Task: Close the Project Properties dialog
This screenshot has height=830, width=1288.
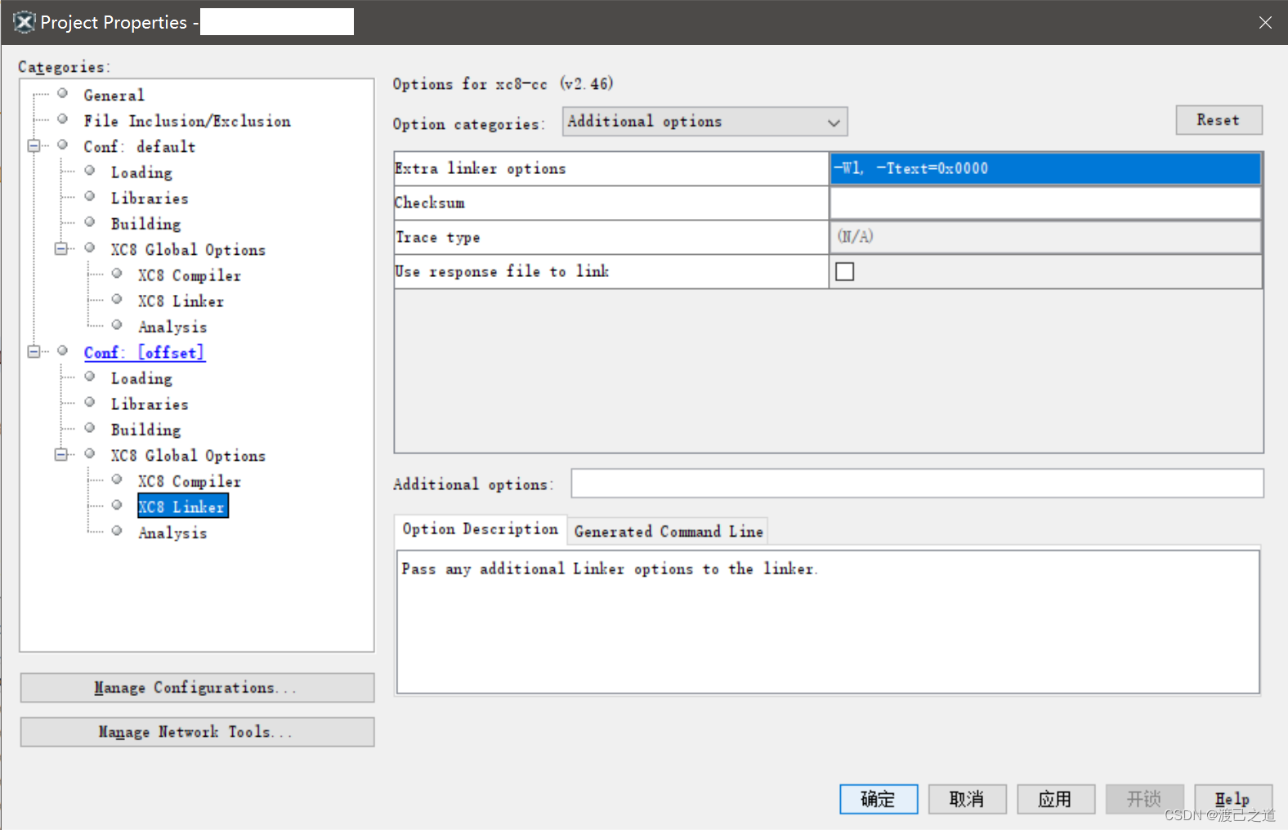Action: (x=1265, y=22)
